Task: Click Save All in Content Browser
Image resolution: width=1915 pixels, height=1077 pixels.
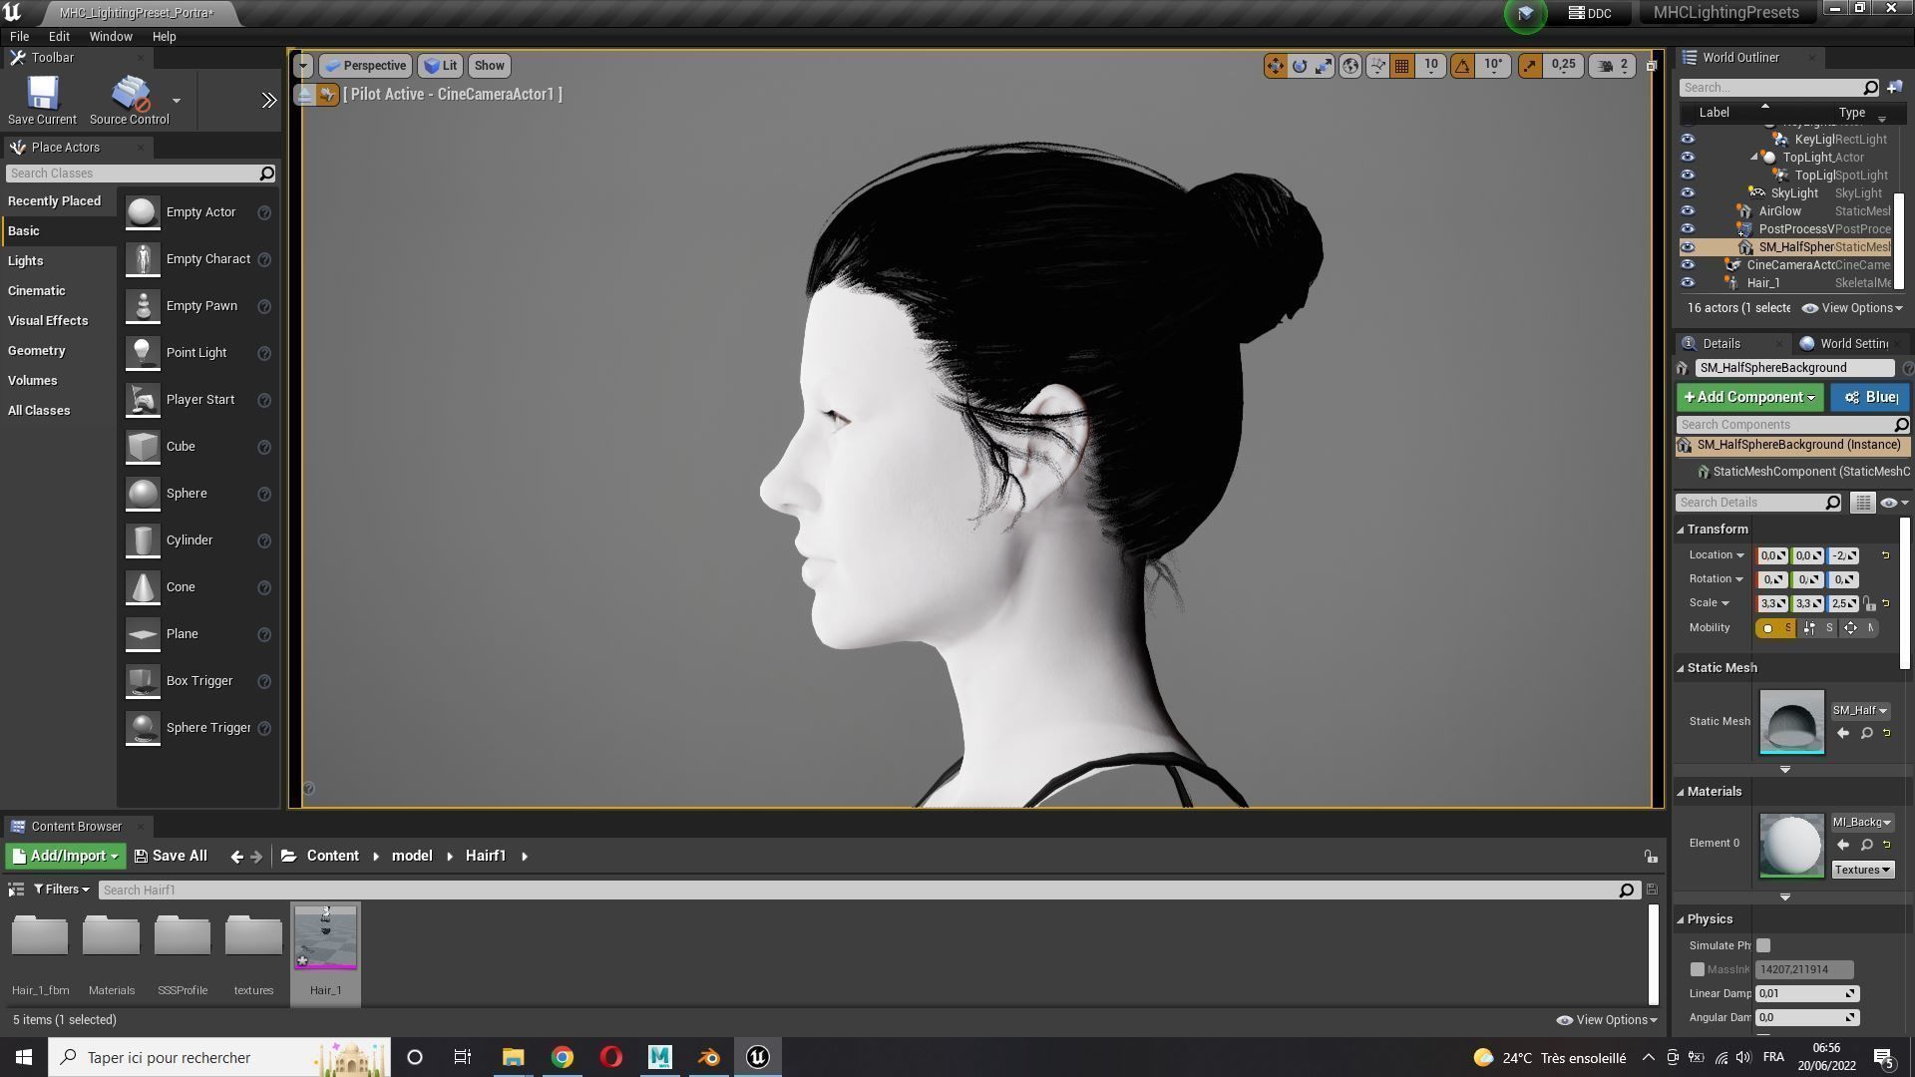Action: 171,857
